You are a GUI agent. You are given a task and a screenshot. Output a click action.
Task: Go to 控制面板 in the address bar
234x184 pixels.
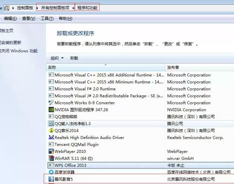25,8
